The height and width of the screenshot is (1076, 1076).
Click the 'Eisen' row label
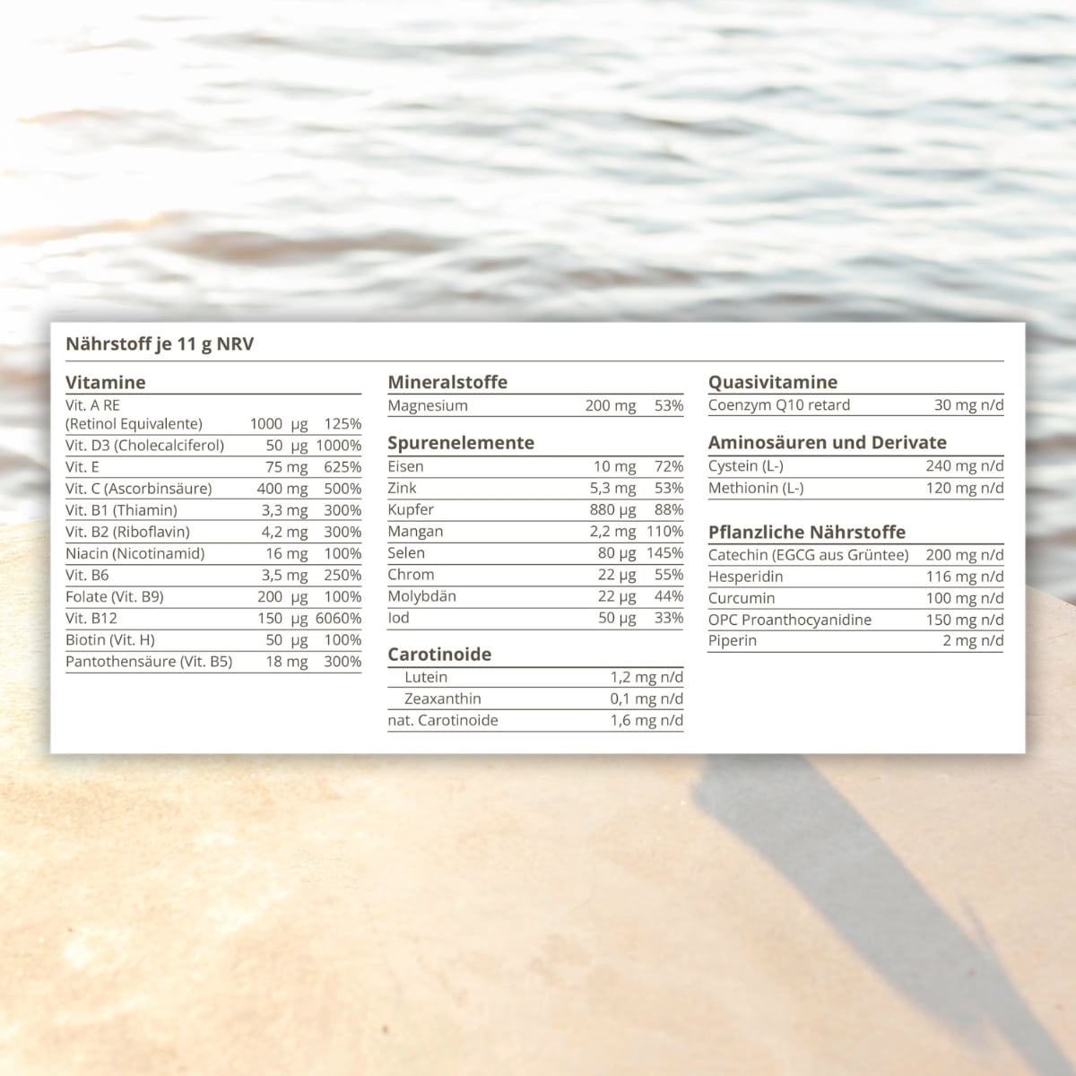pos(406,466)
